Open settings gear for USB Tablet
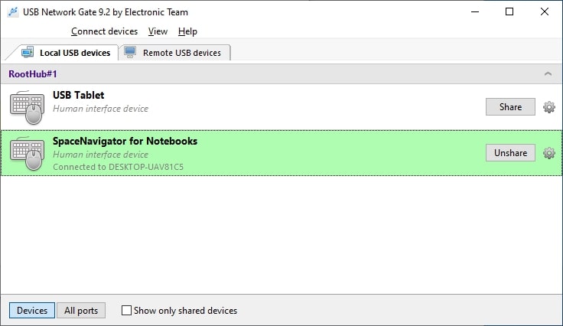This screenshot has height=326, width=563. (x=548, y=107)
